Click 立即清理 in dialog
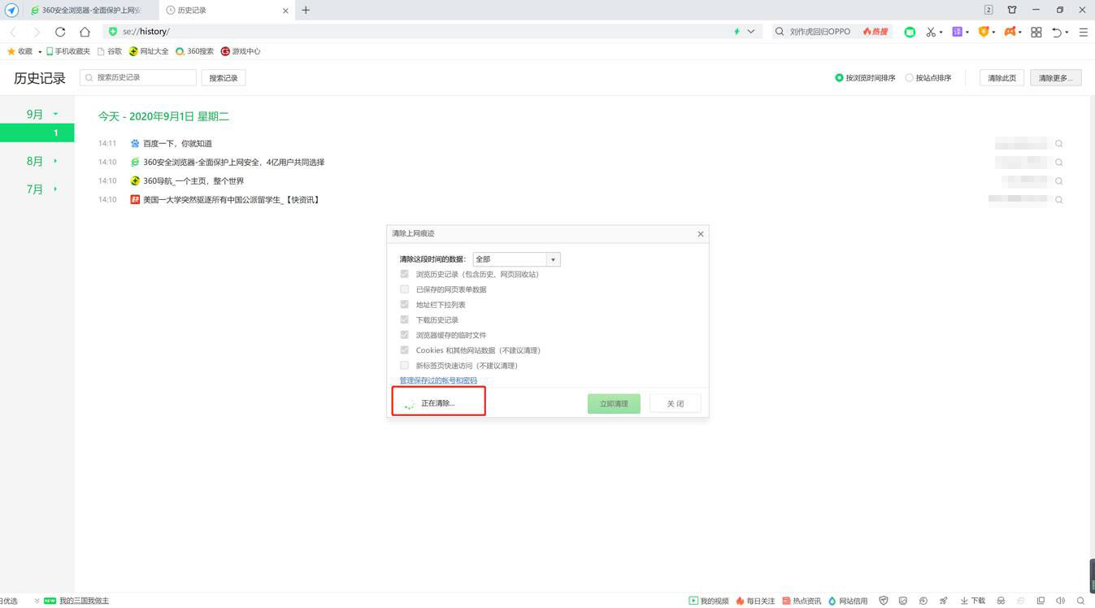 point(614,404)
